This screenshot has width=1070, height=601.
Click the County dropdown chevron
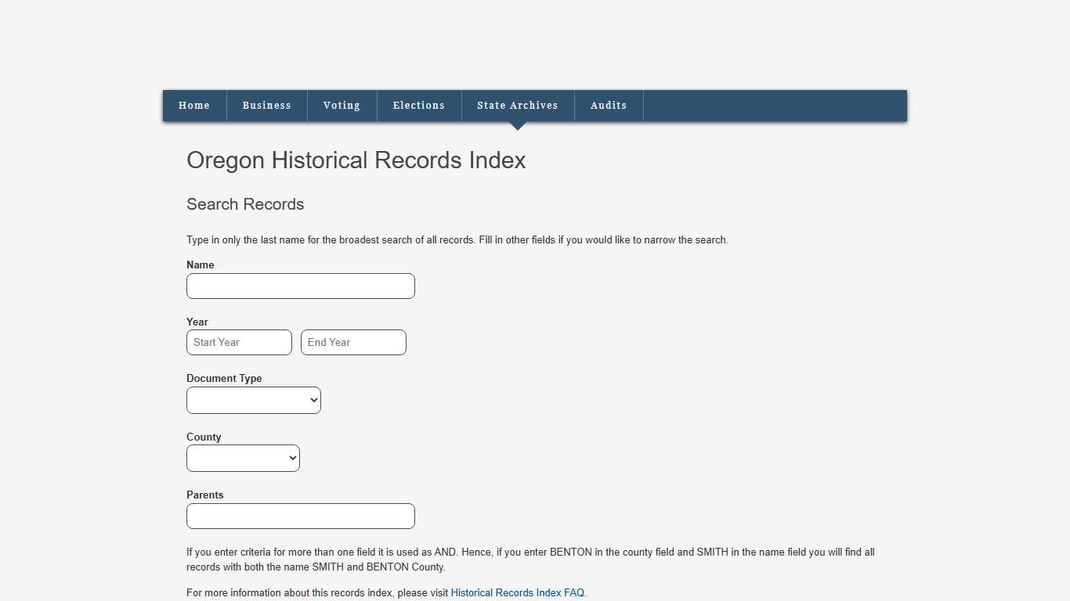(291, 458)
